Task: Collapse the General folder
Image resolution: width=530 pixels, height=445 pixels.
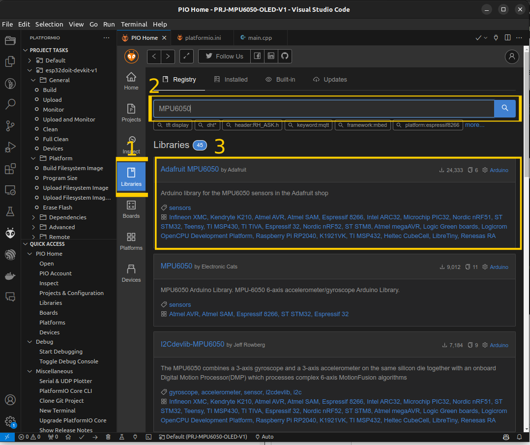Action: click(x=33, y=80)
